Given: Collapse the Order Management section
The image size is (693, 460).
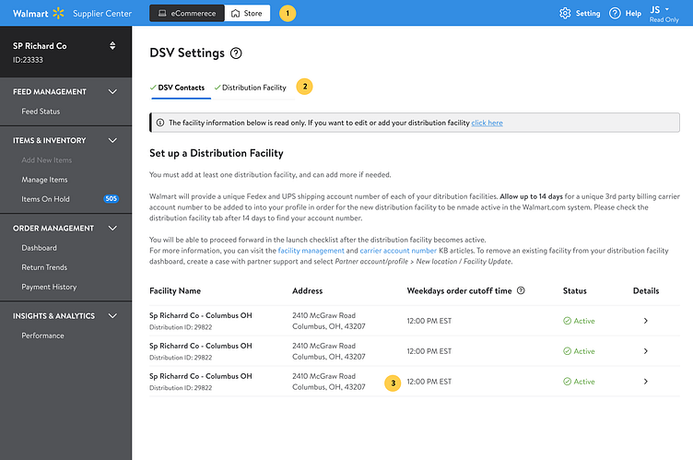Looking at the screenshot, I should (112, 229).
